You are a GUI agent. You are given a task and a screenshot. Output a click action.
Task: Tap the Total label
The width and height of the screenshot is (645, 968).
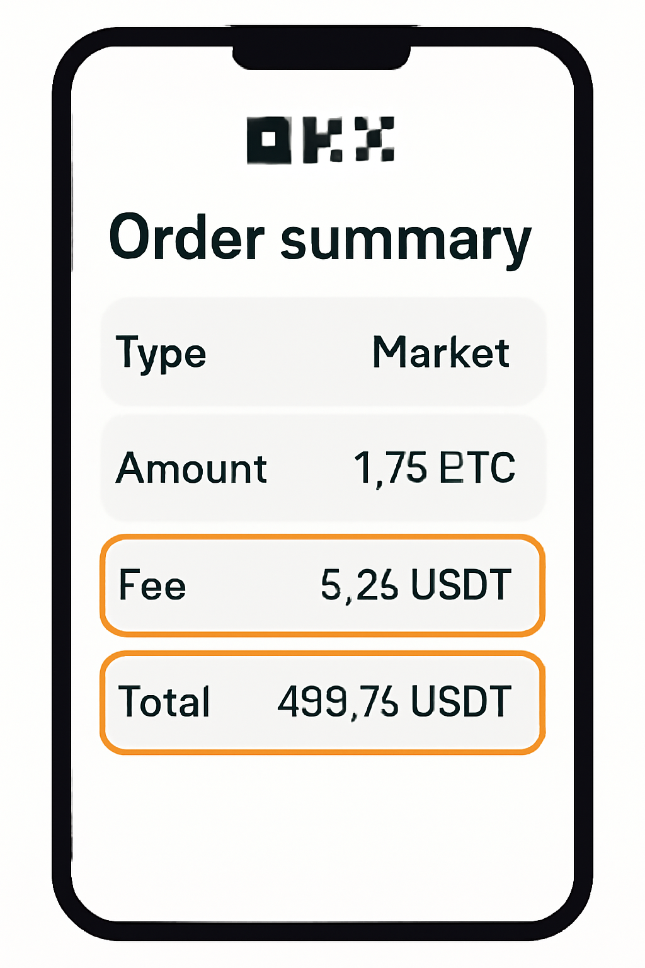click(x=164, y=702)
